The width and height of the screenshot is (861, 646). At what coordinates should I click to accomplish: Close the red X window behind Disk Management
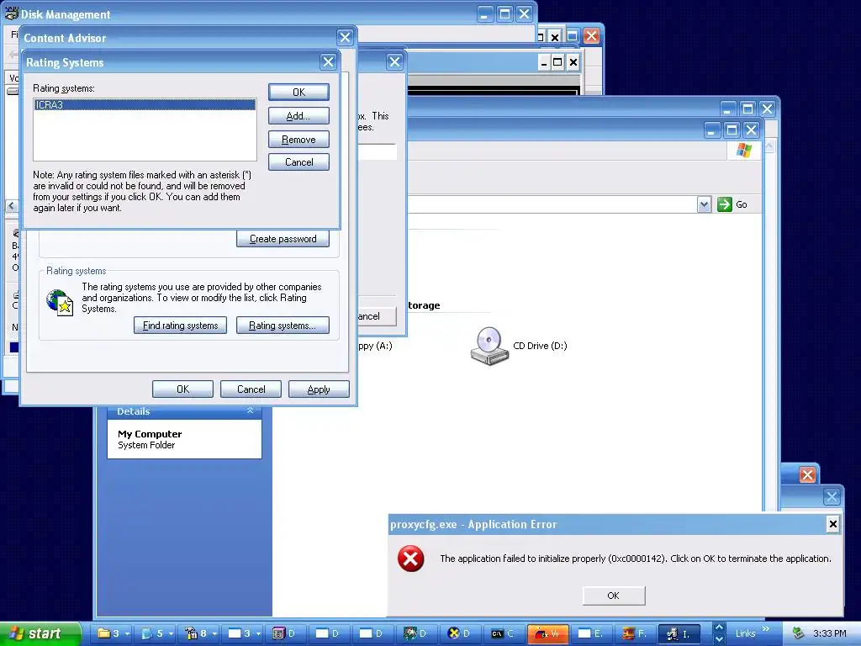tap(591, 36)
